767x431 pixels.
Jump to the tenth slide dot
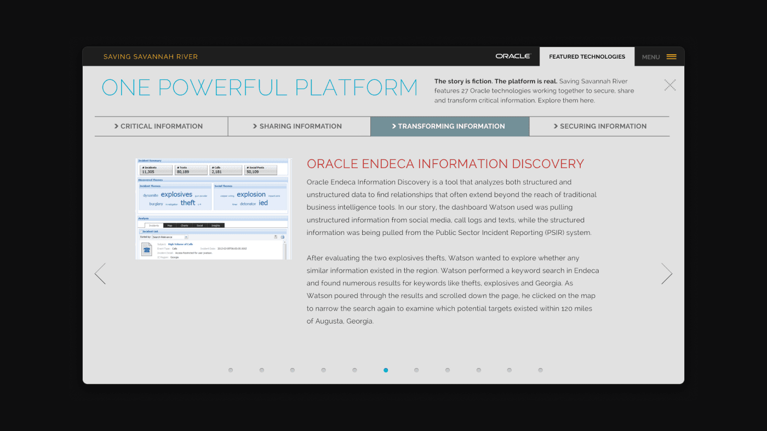(x=510, y=370)
